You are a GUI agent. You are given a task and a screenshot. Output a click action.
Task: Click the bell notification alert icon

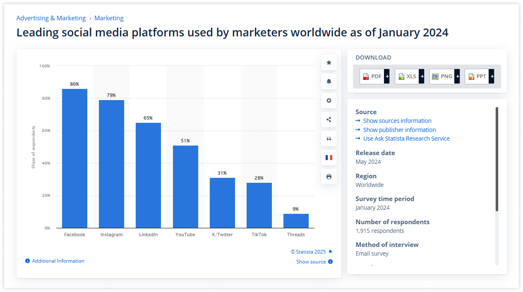329,81
